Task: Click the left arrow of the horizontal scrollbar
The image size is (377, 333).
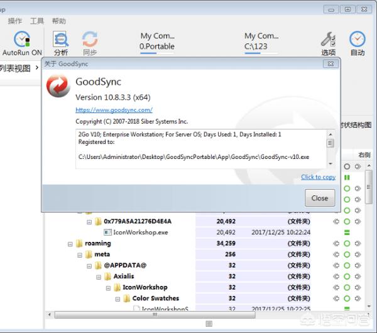Action: point(50,315)
